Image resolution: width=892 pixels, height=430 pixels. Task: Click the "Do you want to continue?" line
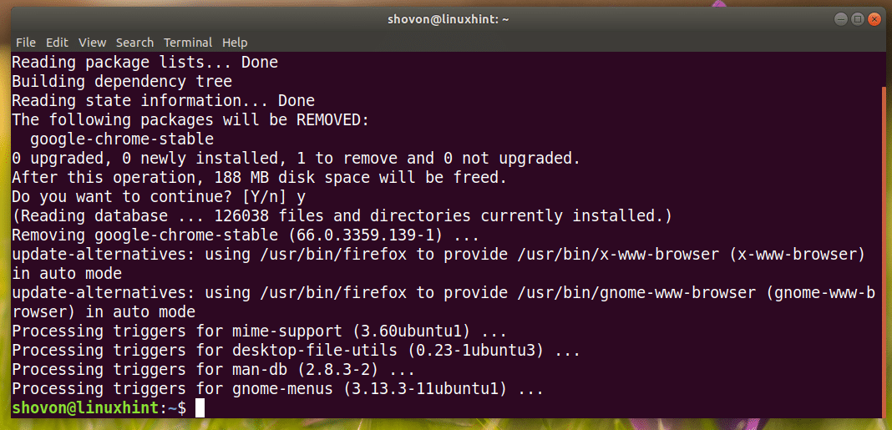point(155,197)
